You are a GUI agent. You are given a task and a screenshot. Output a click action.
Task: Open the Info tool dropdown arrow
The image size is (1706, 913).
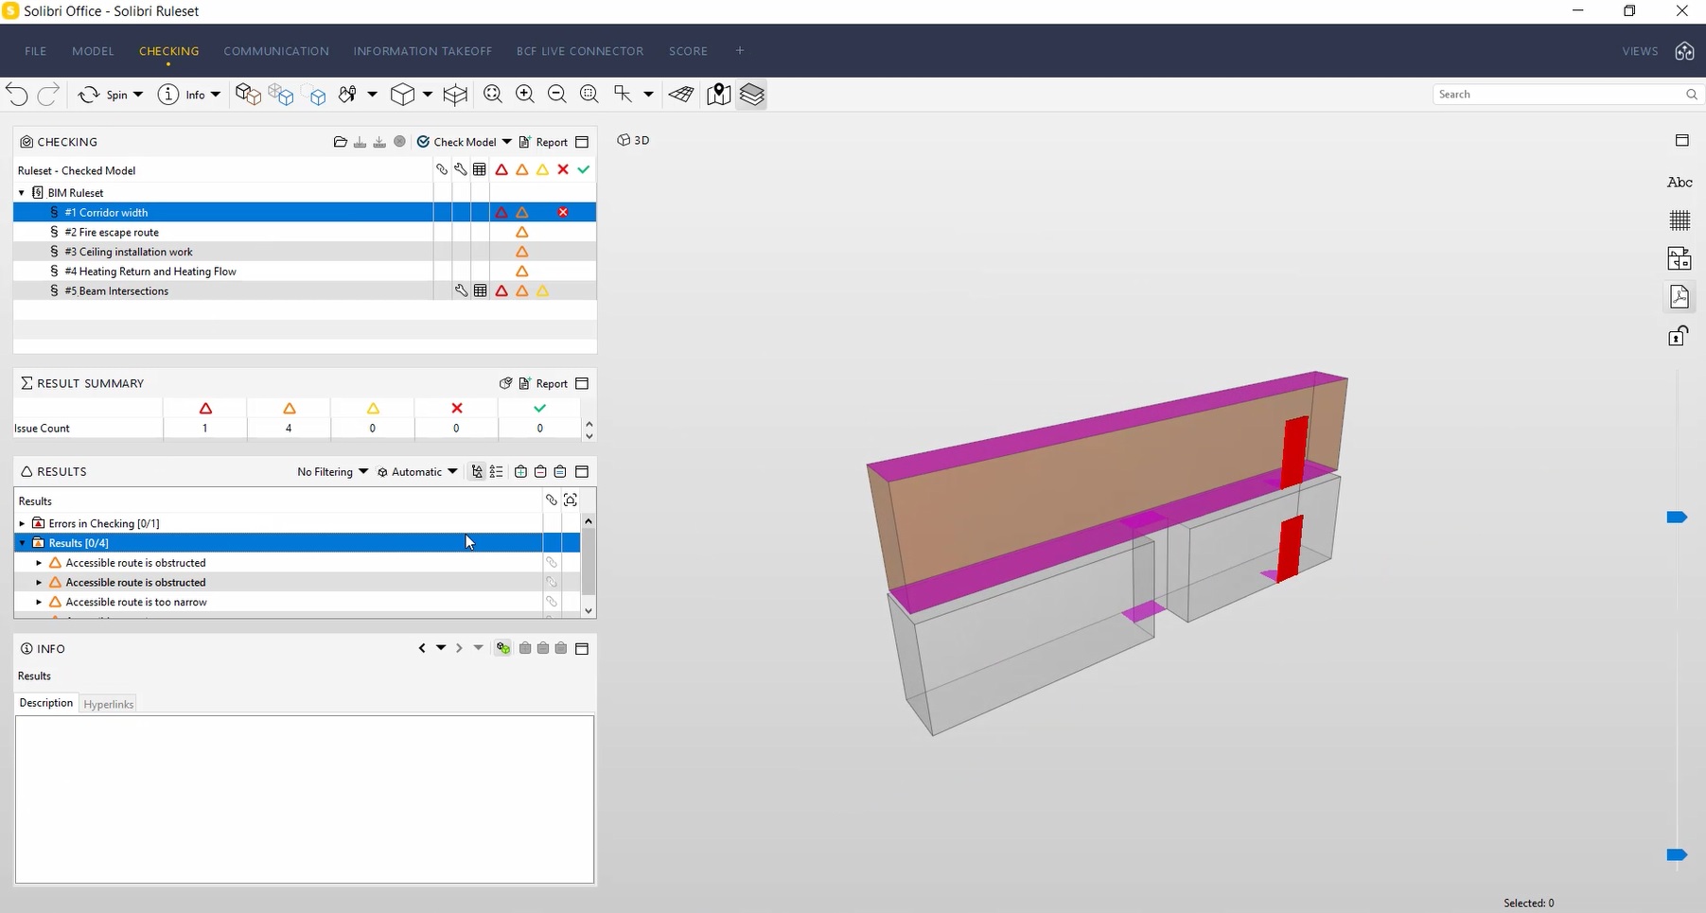216,95
